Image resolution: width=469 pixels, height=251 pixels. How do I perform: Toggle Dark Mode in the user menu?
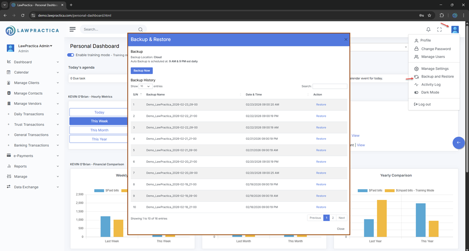(430, 92)
